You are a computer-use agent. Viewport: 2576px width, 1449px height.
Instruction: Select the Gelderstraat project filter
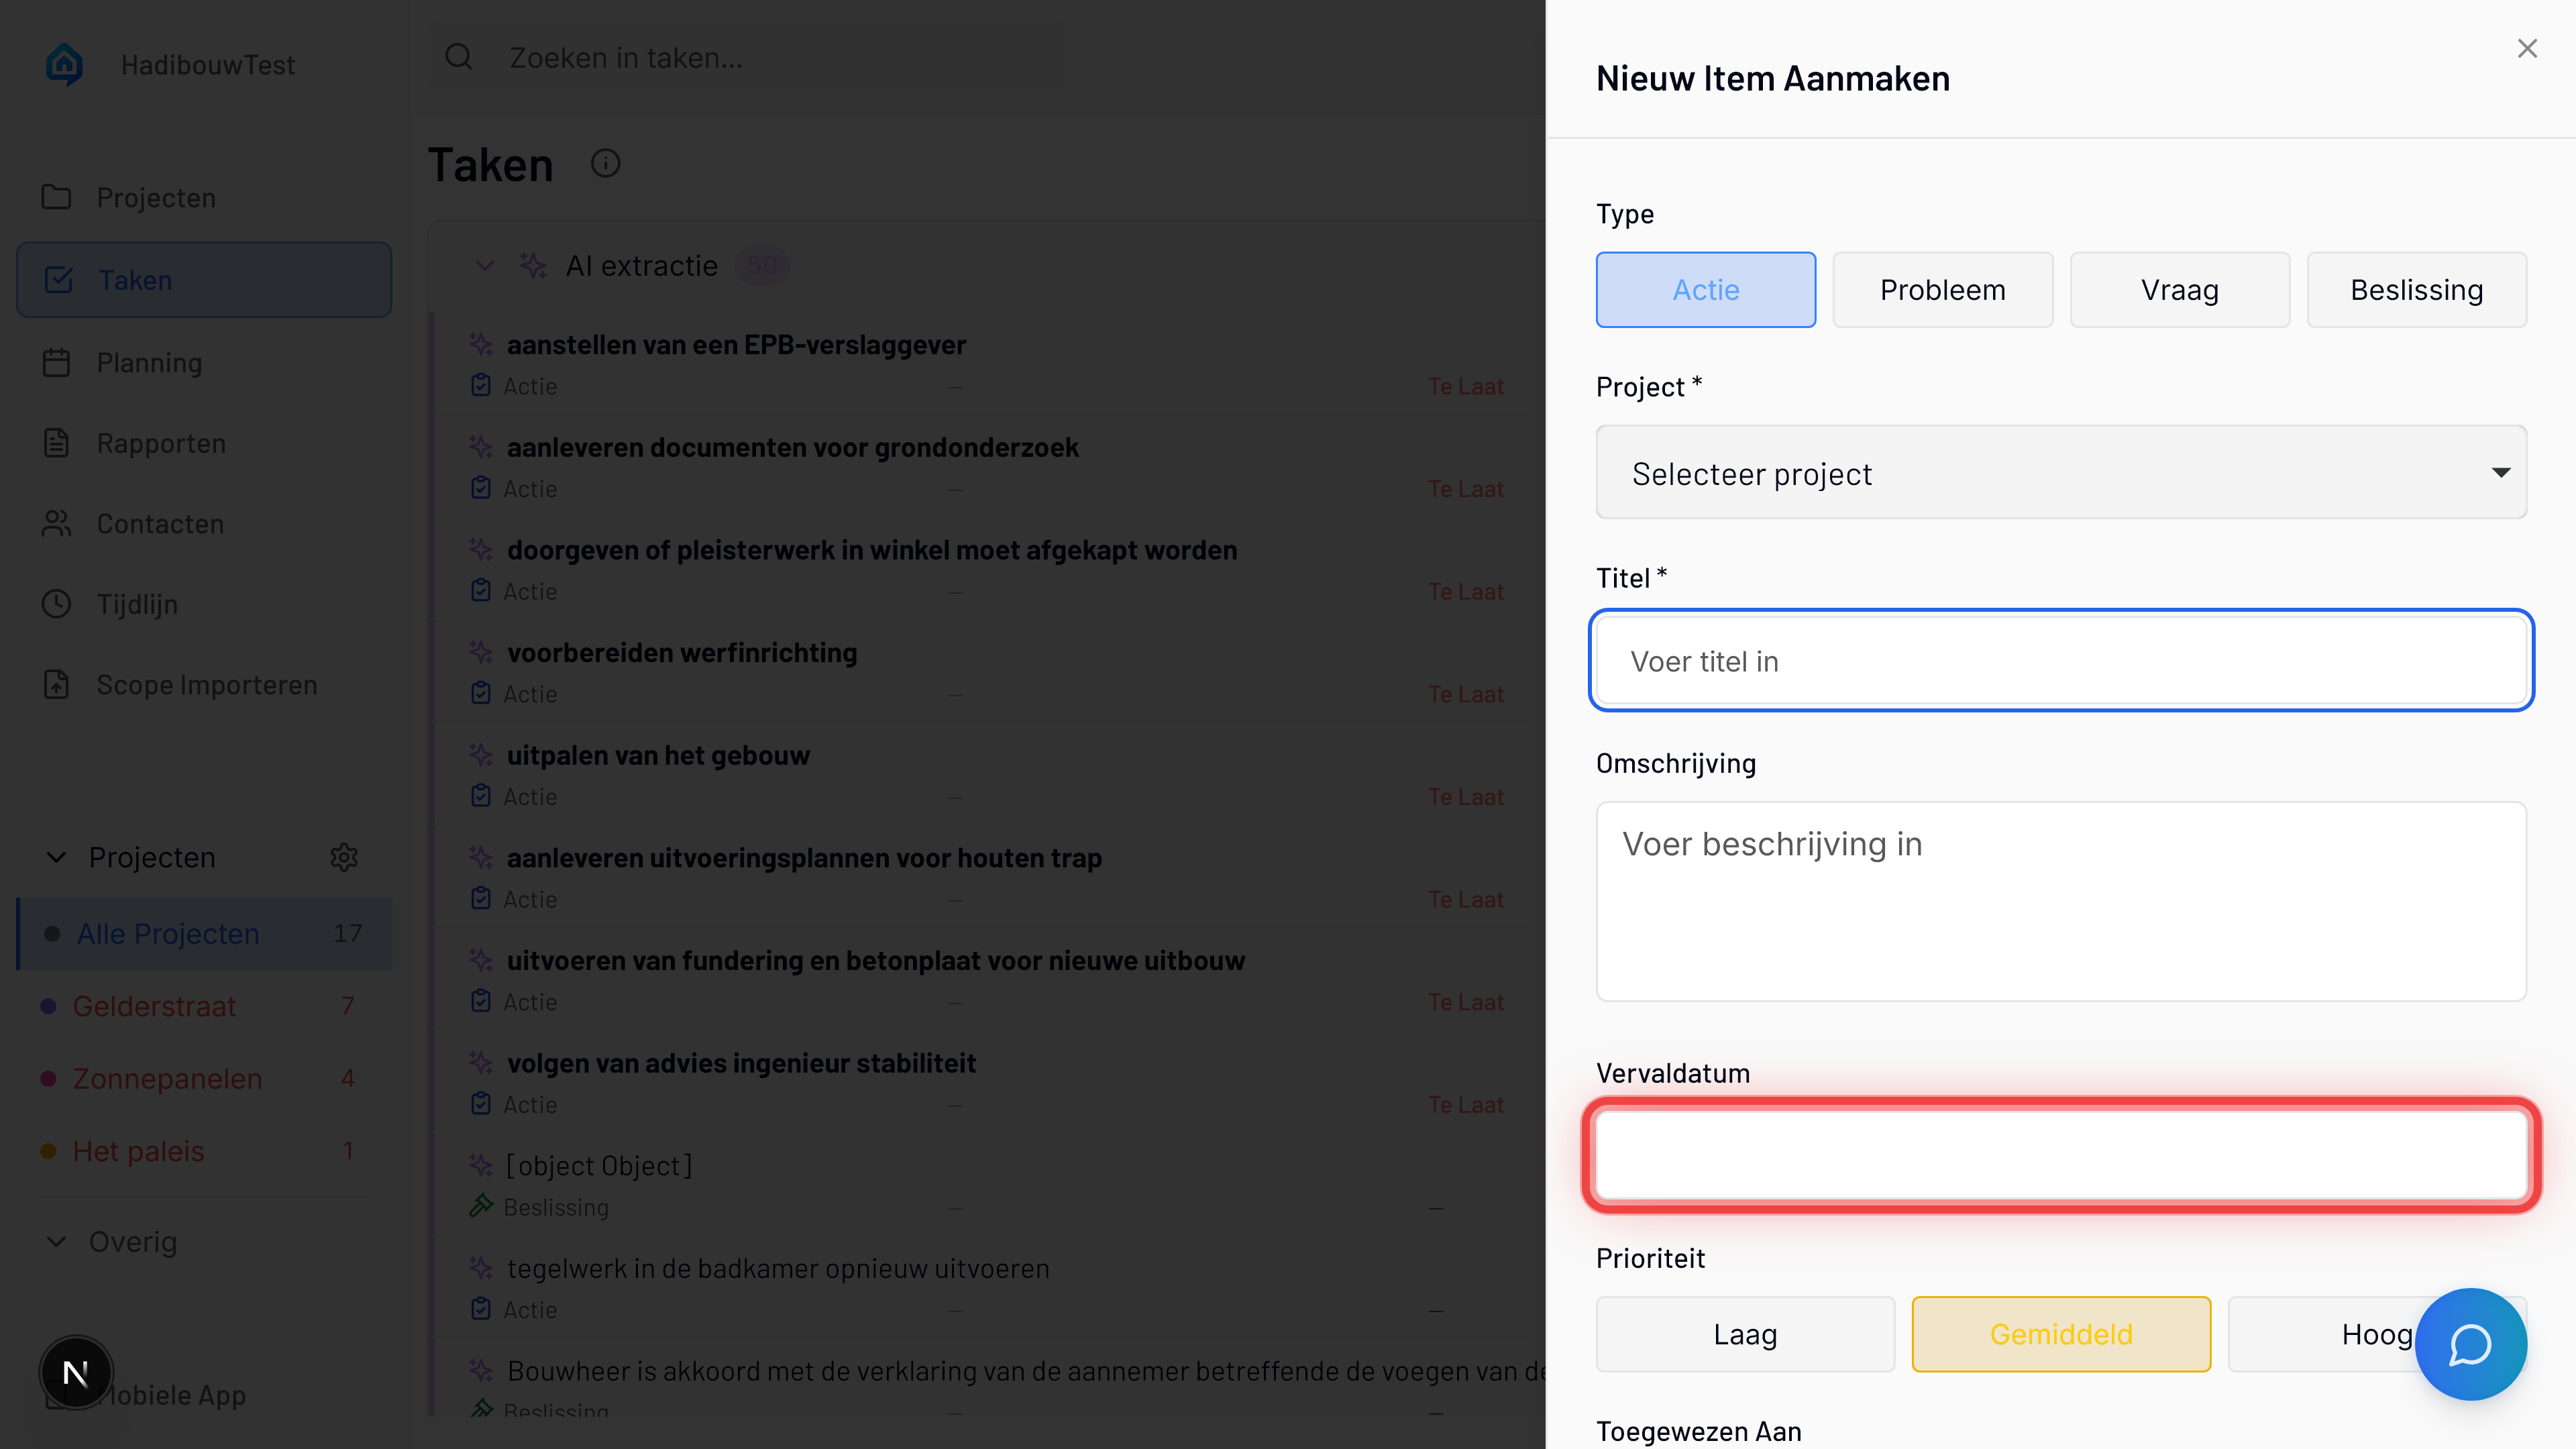point(155,1006)
